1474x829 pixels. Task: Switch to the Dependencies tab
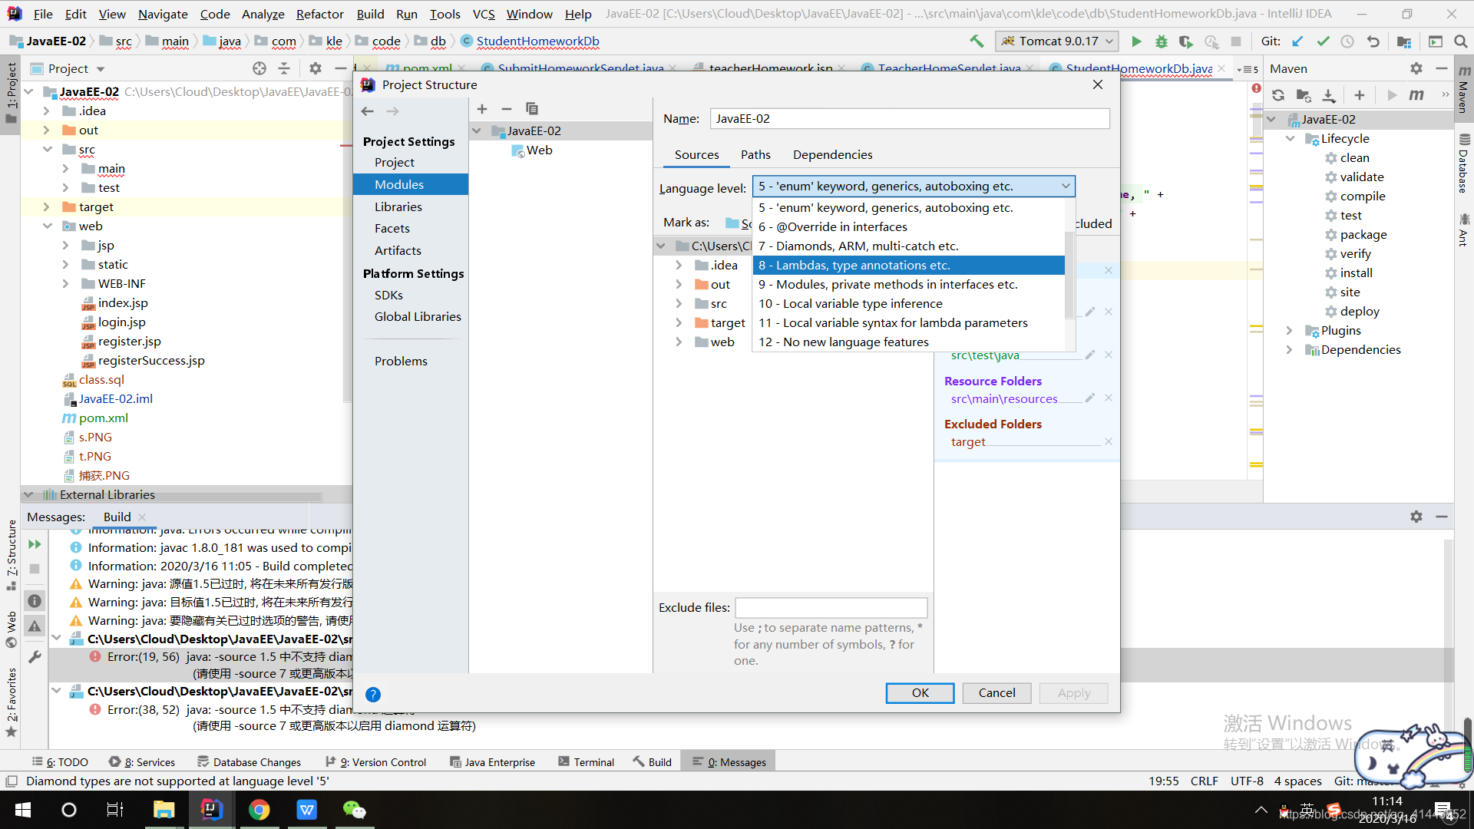click(832, 155)
